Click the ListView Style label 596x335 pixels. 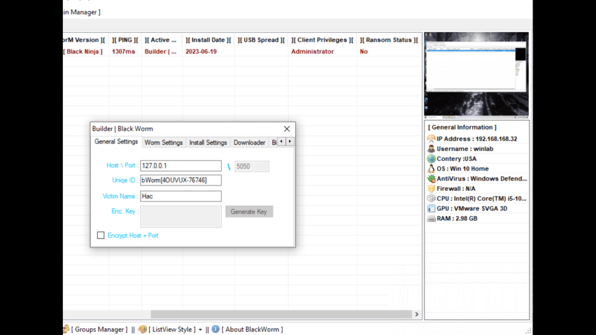point(172,329)
